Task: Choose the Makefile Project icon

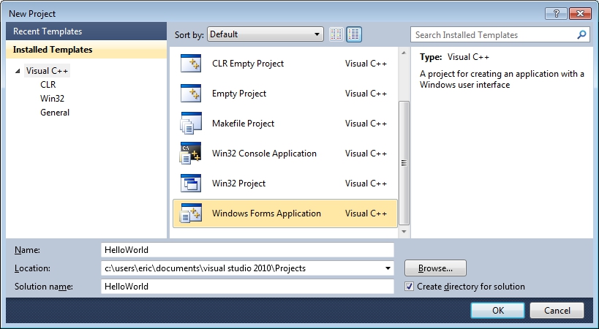Action: point(191,124)
